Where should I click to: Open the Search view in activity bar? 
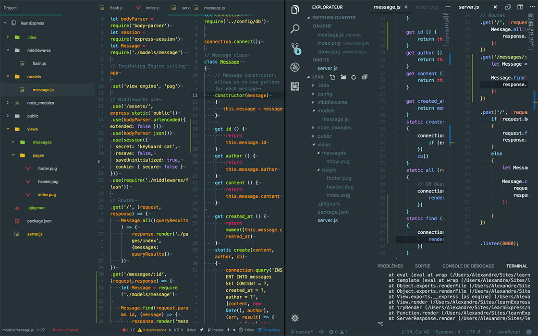pyautogui.click(x=295, y=29)
